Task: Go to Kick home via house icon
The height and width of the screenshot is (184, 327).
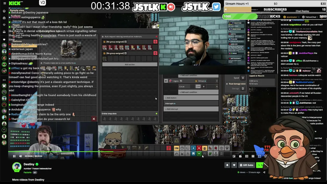Action: 4,11
